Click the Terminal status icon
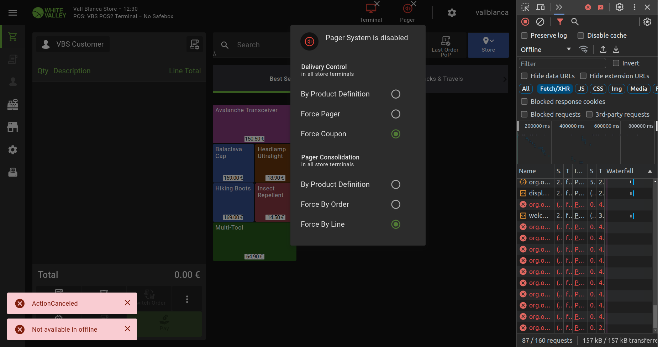This screenshot has width=658, height=347. [x=371, y=9]
